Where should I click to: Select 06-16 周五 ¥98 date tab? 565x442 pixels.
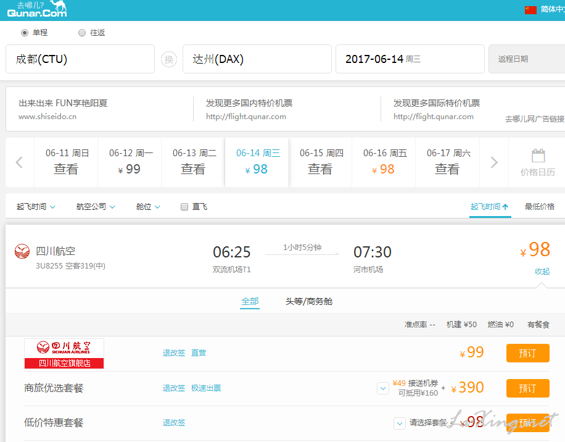point(384,162)
